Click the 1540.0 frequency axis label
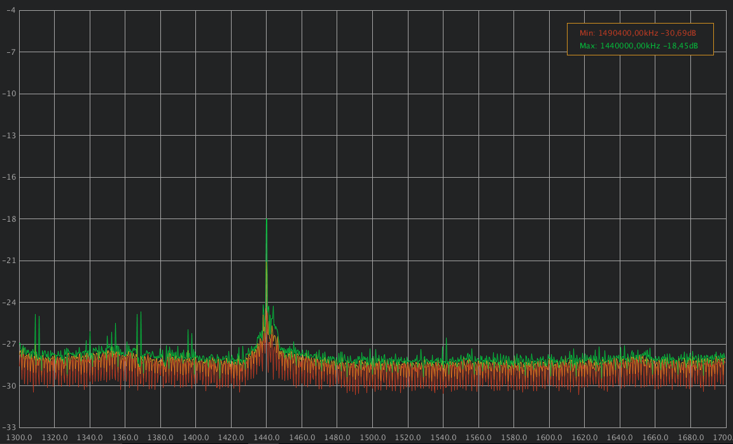733x444 pixels. (x=443, y=438)
